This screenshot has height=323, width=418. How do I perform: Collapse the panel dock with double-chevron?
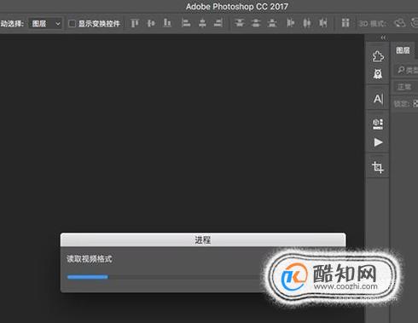pos(383,37)
